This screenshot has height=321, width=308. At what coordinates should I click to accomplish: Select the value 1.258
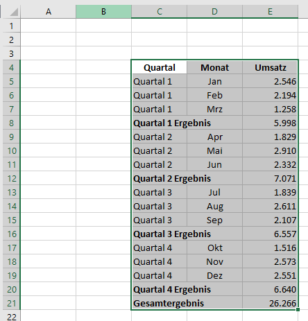pos(270,109)
